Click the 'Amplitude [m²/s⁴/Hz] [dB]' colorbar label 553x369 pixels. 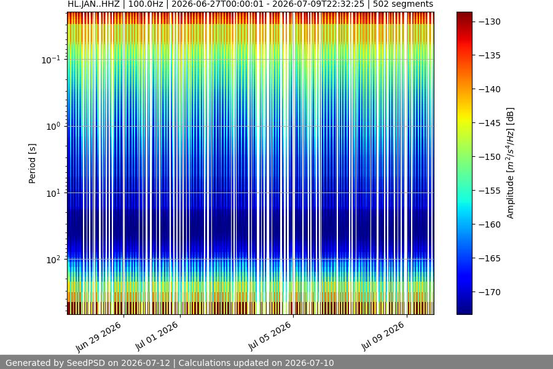pos(511,163)
